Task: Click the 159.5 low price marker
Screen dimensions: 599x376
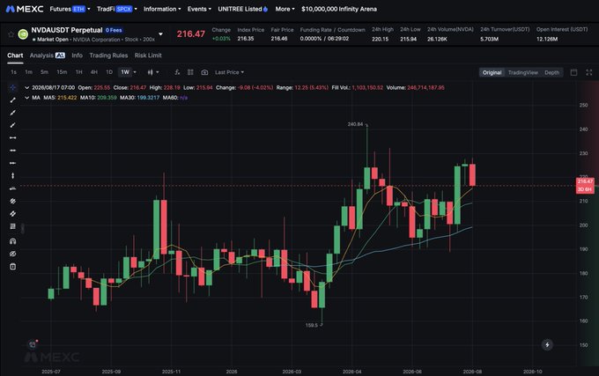Action: [x=311, y=325]
